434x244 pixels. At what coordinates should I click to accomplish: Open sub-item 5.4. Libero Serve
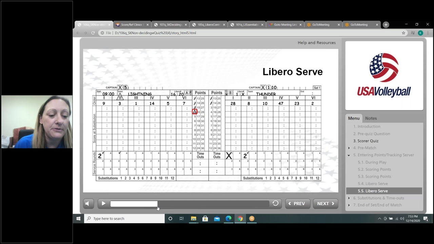click(373, 184)
